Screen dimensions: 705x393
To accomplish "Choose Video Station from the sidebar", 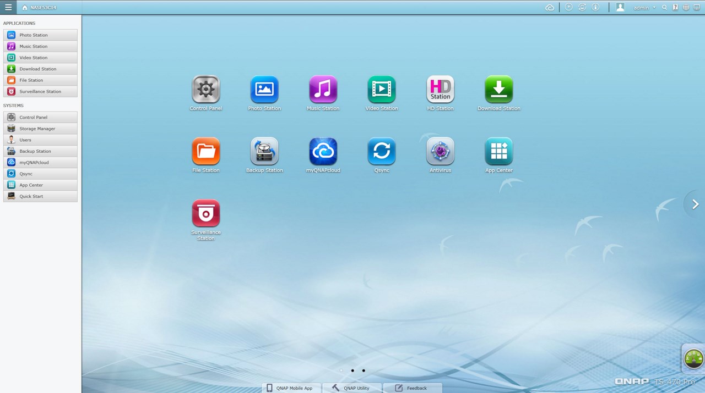I will pyautogui.click(x=40, y=58).
